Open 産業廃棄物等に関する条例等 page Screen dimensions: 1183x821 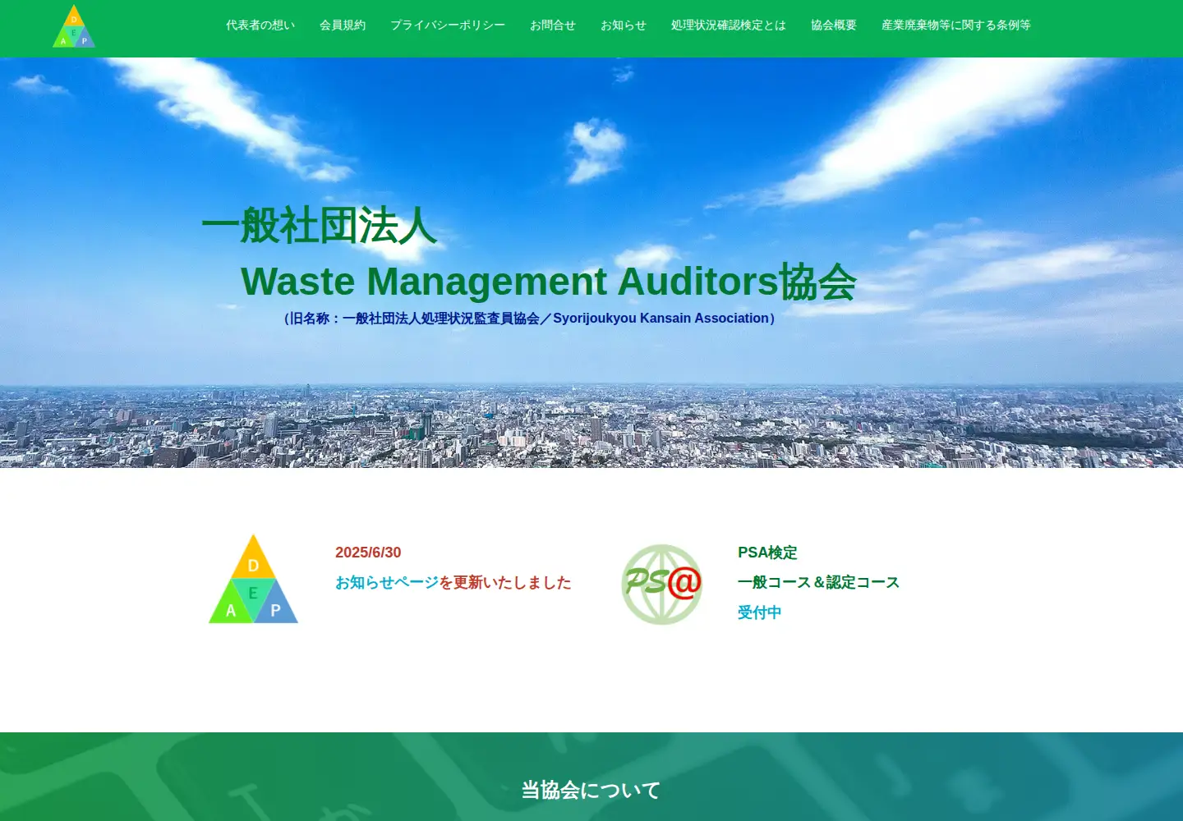pos(956,25)
